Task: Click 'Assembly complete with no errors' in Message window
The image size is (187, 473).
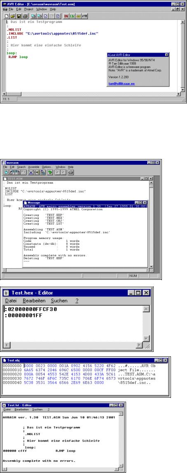Action: [55, 255]
